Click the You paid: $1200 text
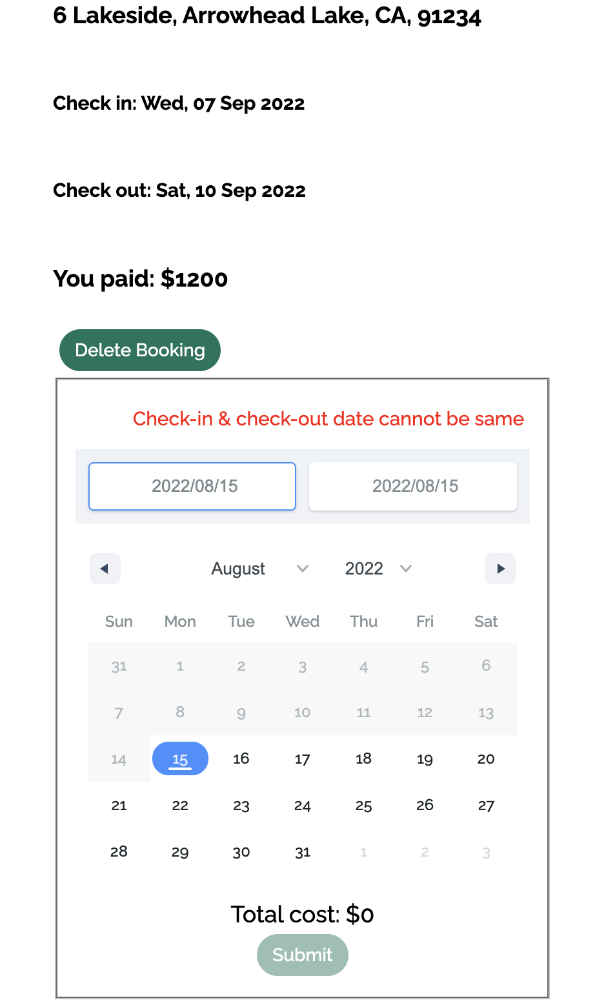Viewport: 595px width, 1007px height. 140,279
